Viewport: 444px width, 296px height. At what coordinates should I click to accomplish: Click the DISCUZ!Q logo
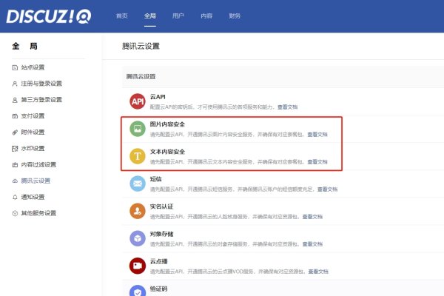pos(49,16)
